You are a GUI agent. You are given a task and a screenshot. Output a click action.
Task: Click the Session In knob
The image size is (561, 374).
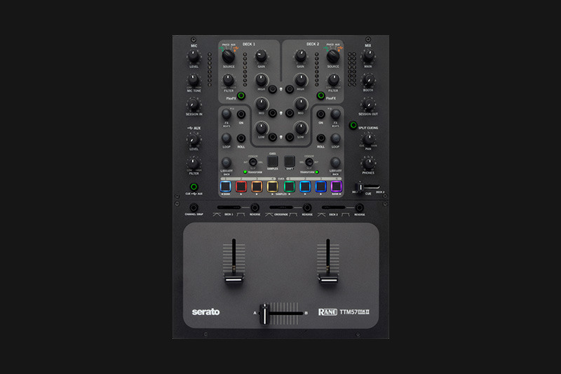[194, 105]
